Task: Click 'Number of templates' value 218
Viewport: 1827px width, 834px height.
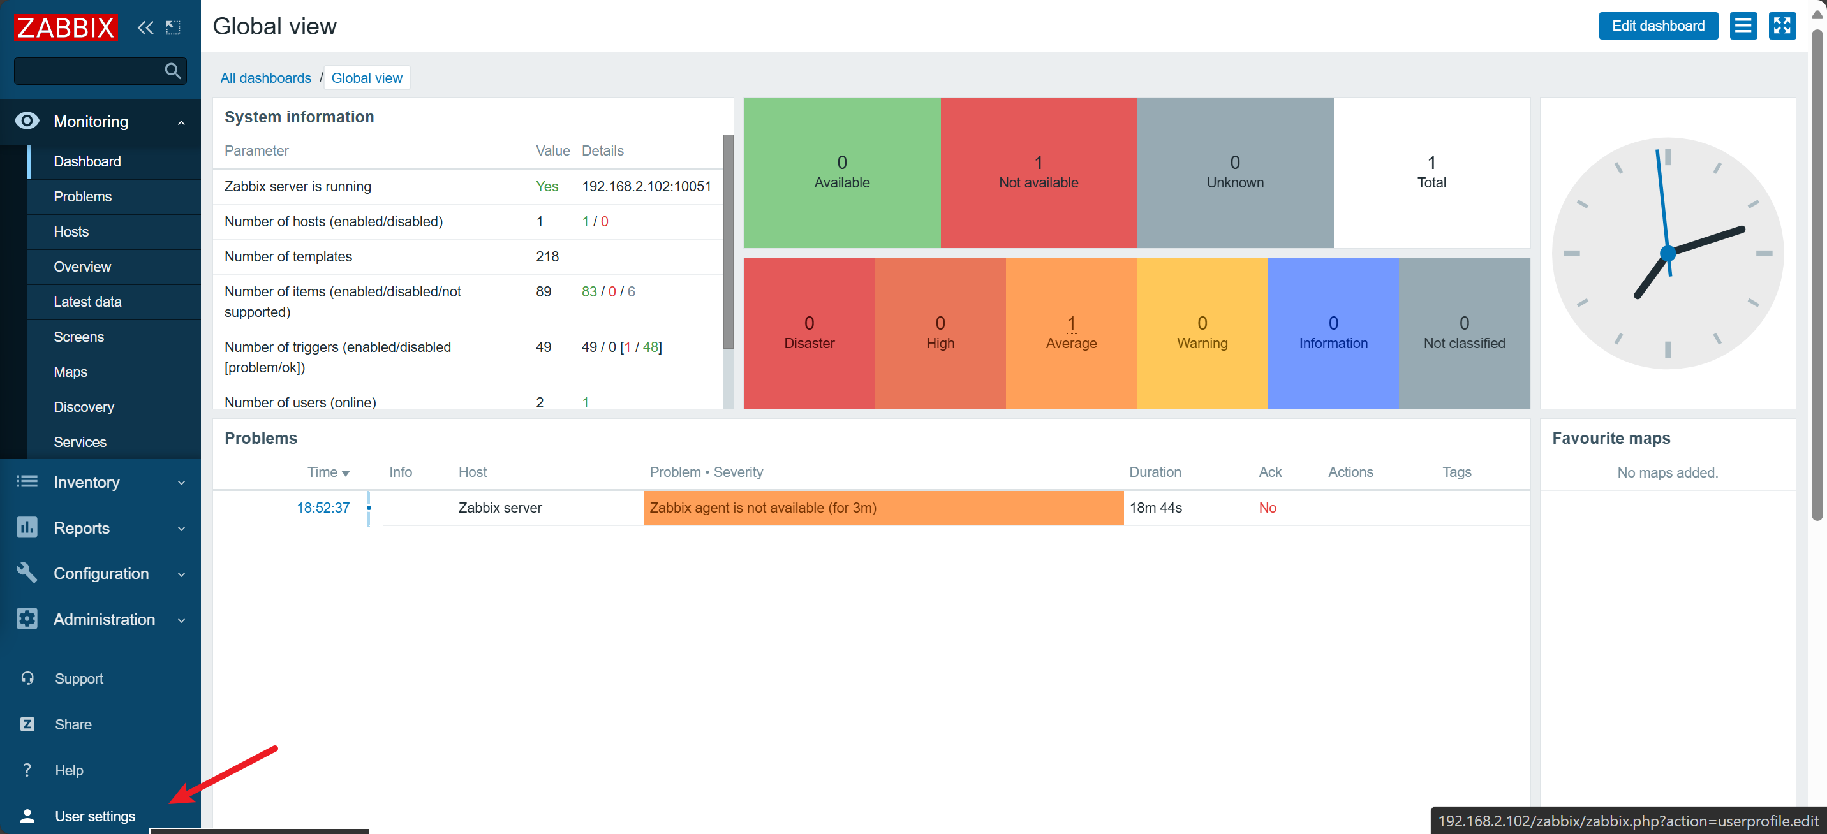Action: tap(547, 257)
